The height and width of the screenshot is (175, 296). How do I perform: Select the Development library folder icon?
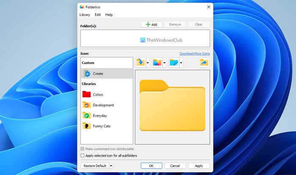pyautogui.click(x=86, y=105)
